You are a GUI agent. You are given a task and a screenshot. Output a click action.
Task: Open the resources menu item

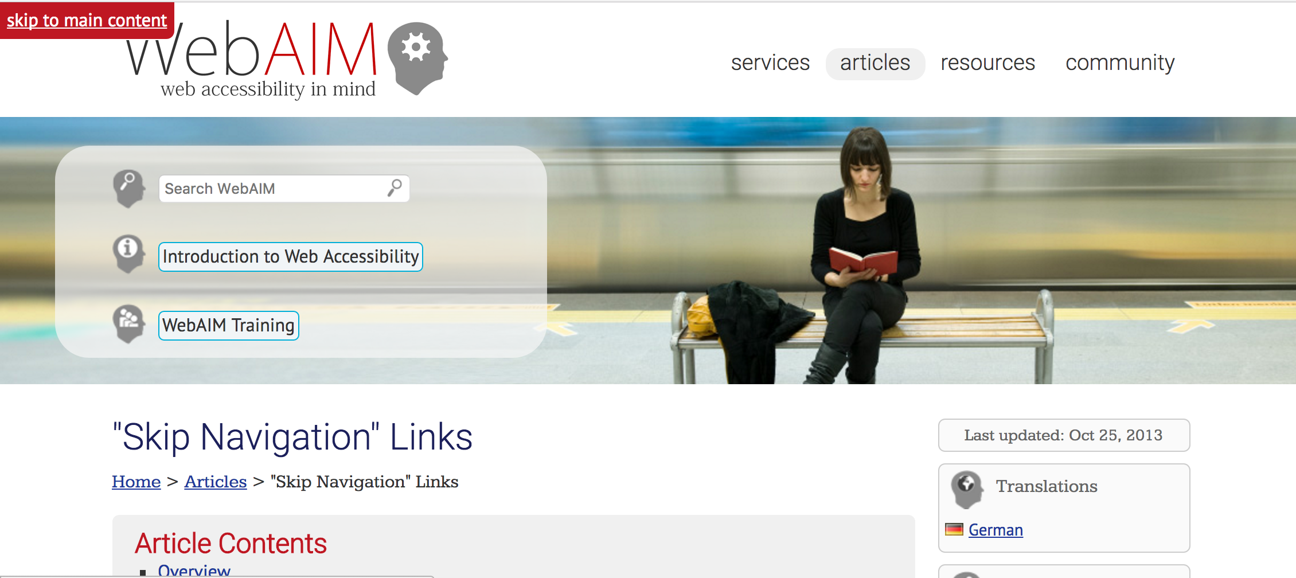[987, 63]
